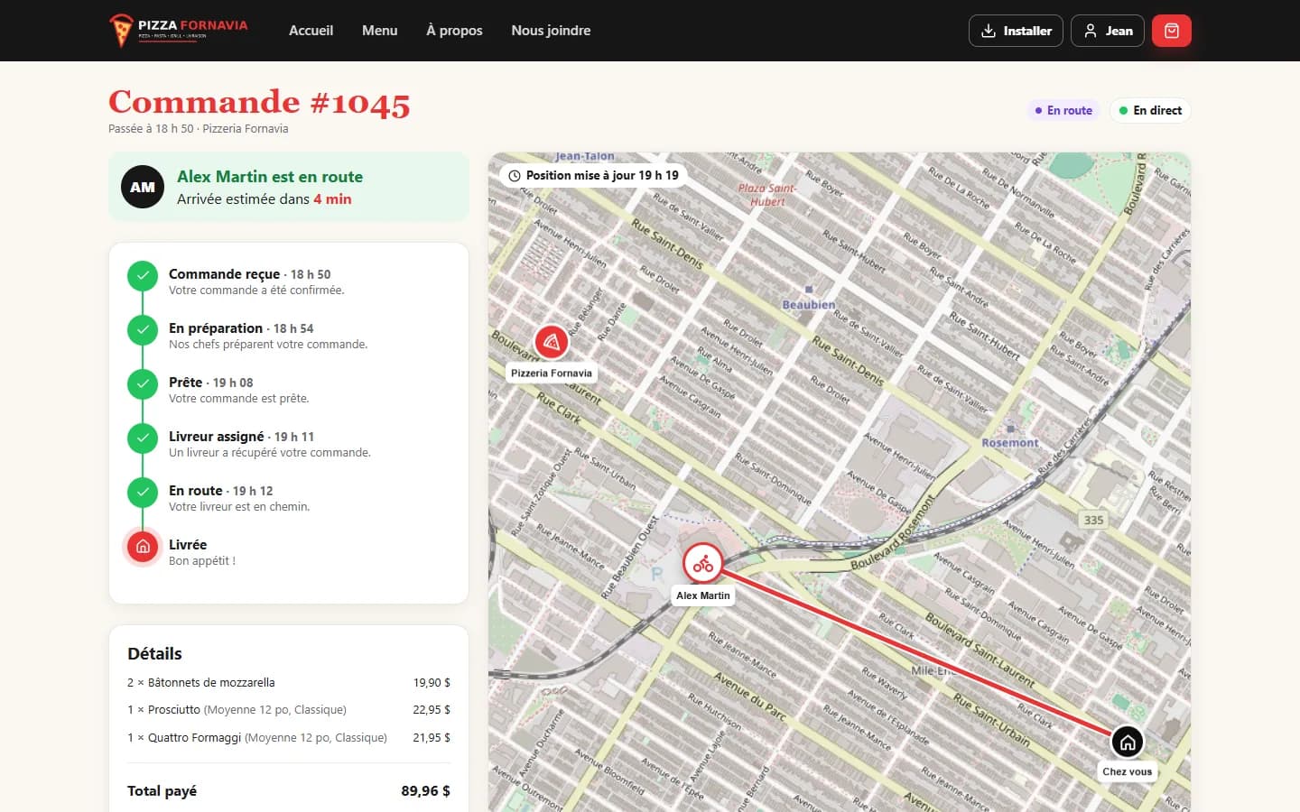The width and height of the screenshot is (1300, 812).
Task: Click the 21,95 $ price
Action: click(432, 738)
